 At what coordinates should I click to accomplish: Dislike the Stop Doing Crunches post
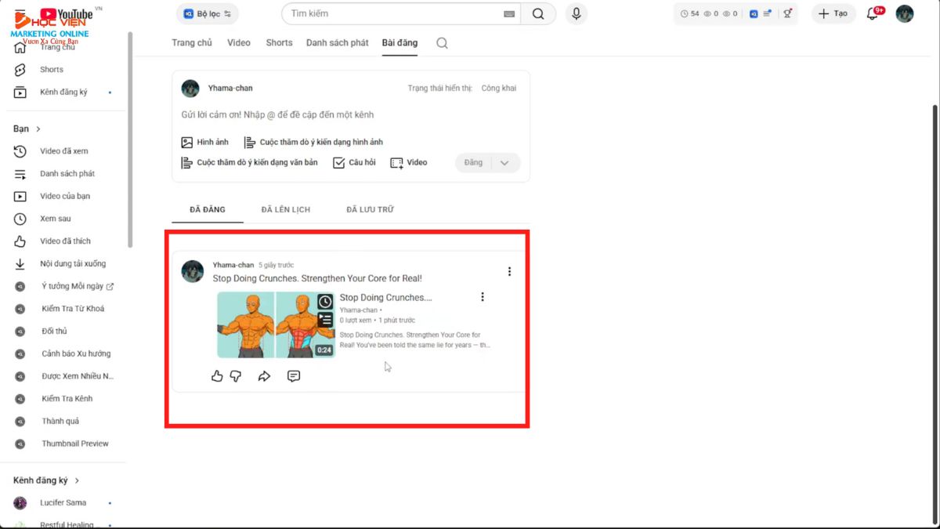point(236,376)
